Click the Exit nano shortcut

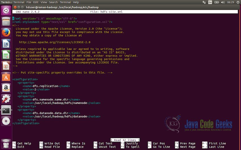pyautogui.click(x=21, y=147)
